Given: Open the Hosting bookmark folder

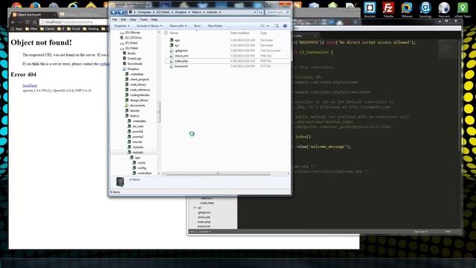Looking at the screenshot, I should 91,29.
